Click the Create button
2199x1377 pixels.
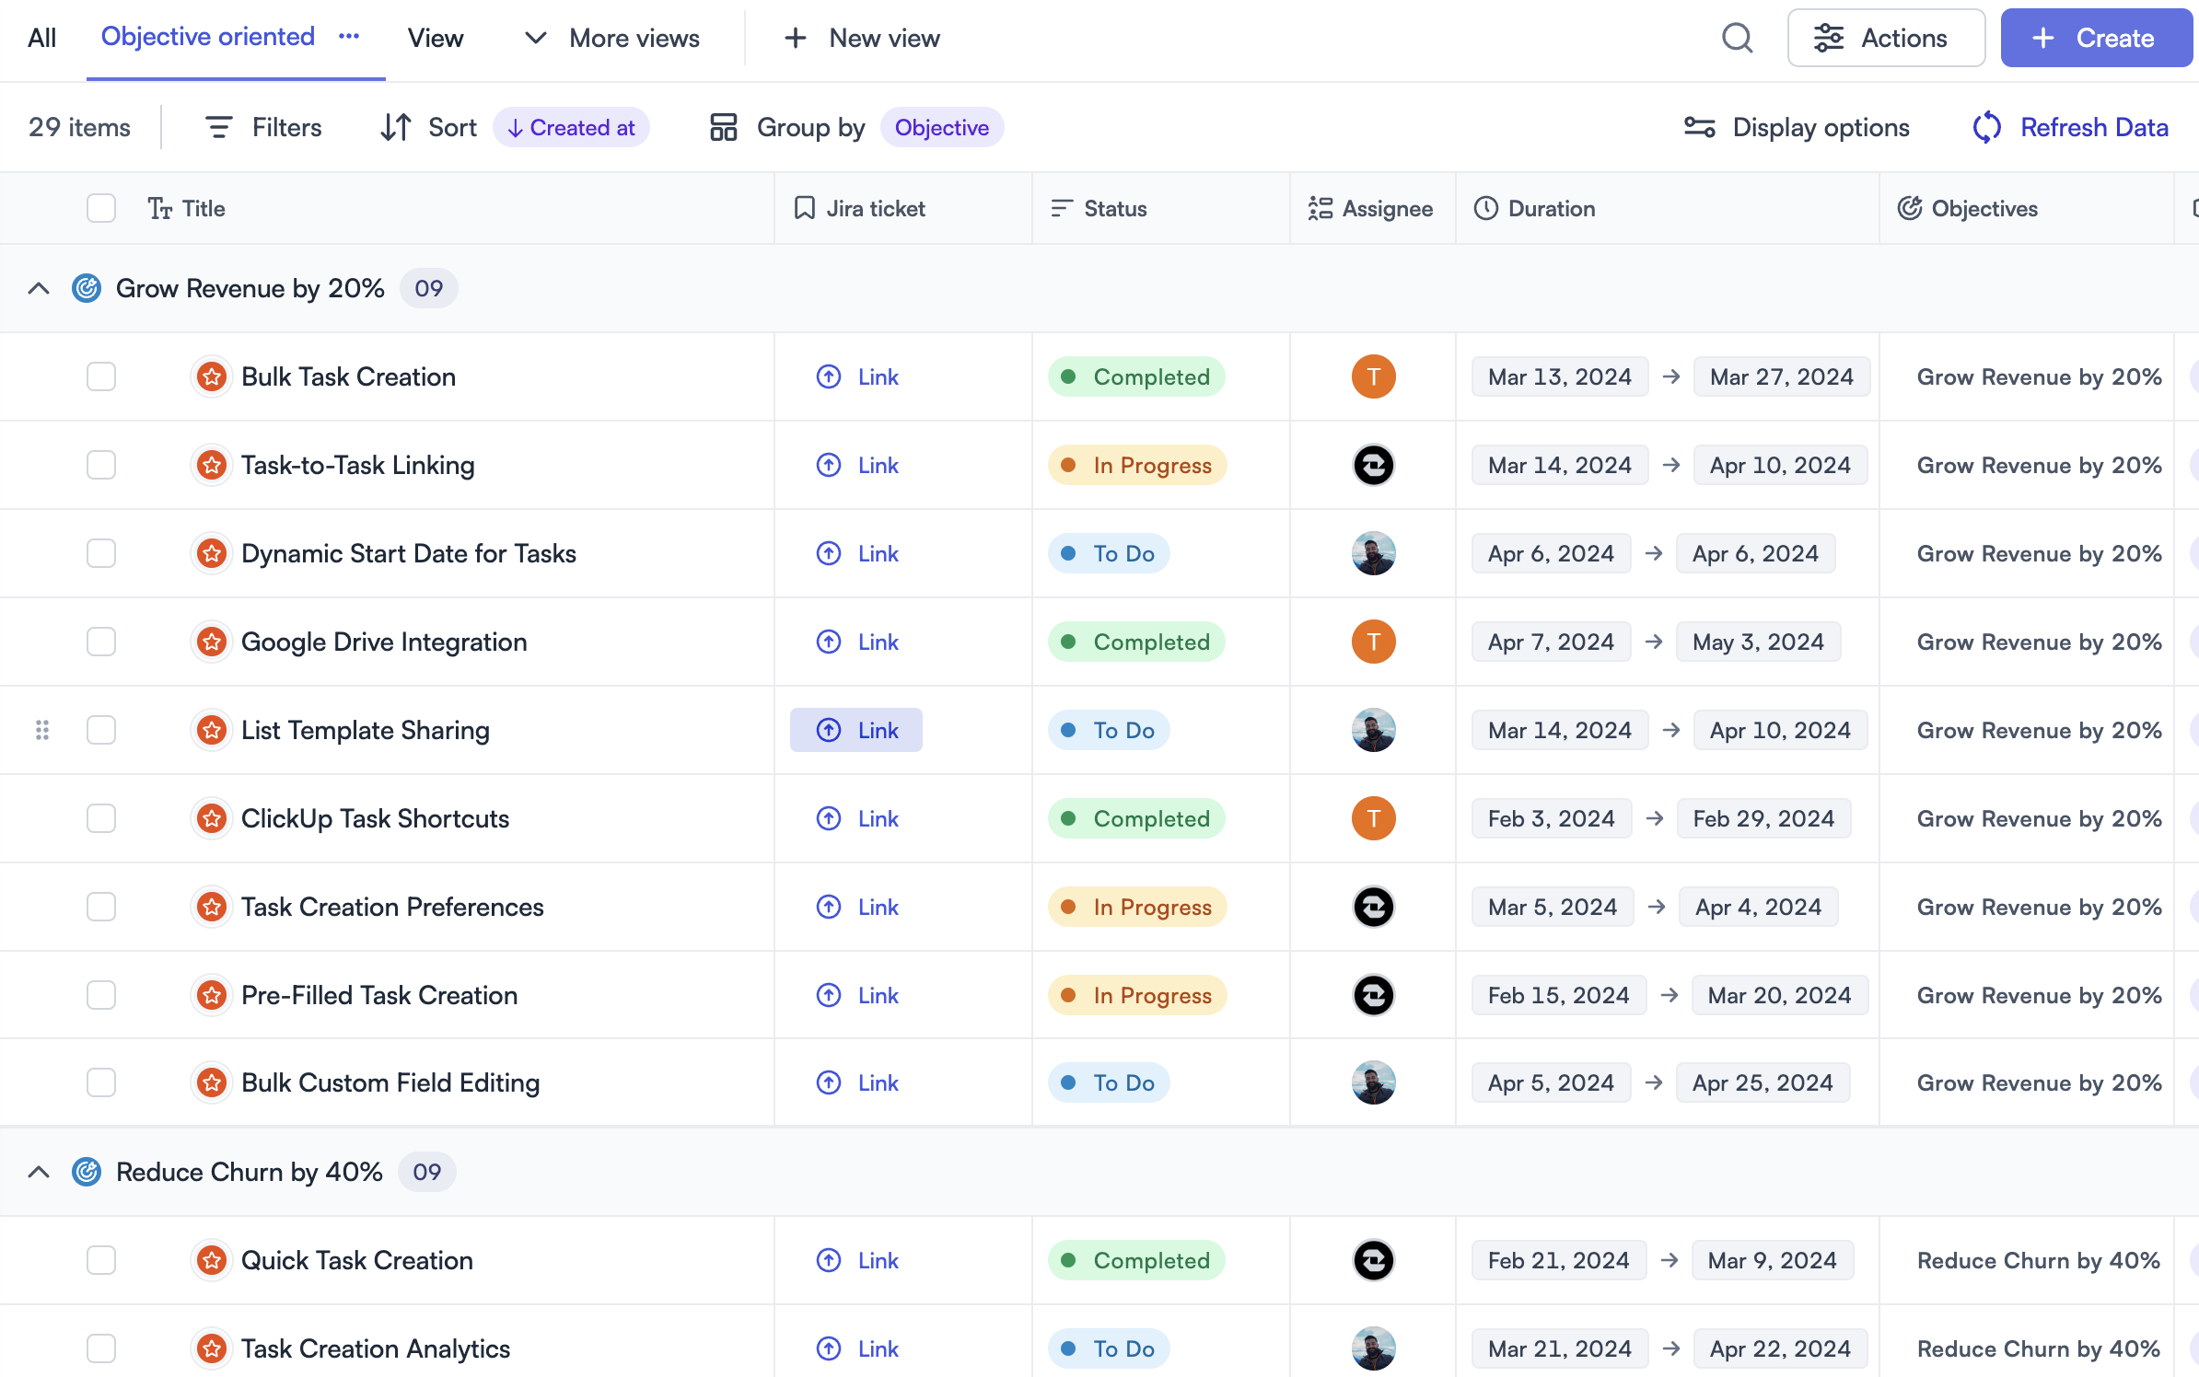(2096, 39)
